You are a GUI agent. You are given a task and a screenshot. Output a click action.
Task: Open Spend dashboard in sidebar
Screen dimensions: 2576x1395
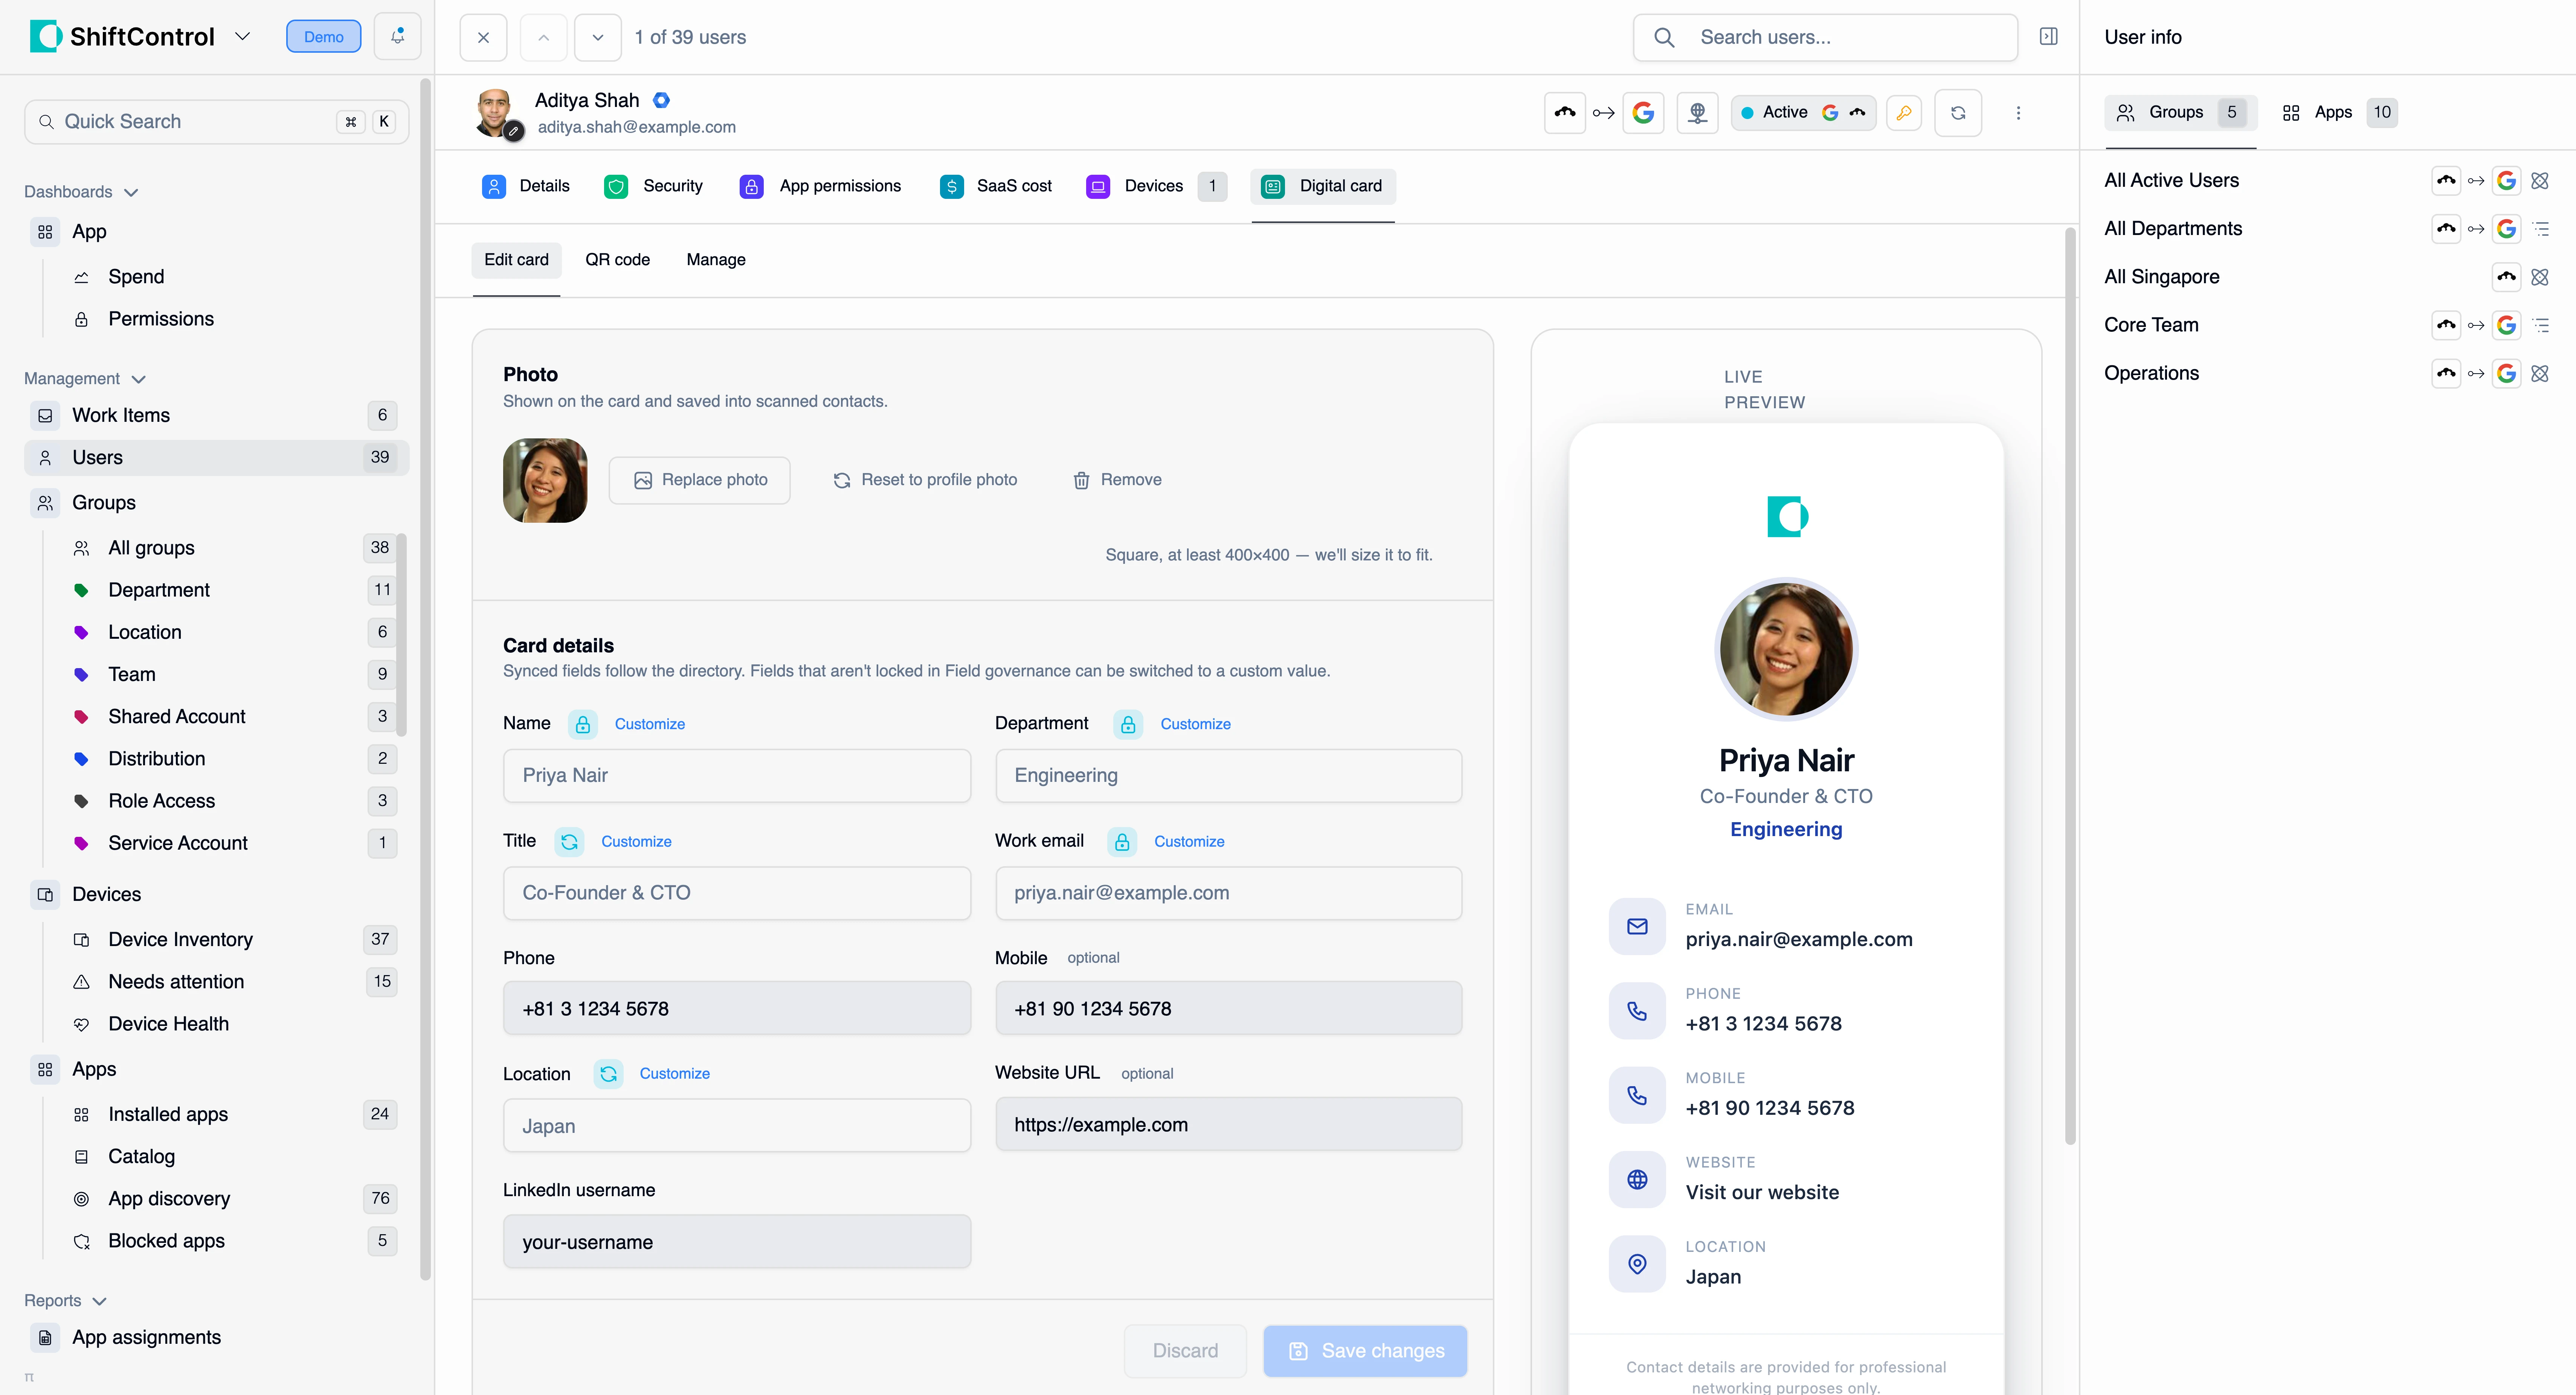click(x=136, y=277)
